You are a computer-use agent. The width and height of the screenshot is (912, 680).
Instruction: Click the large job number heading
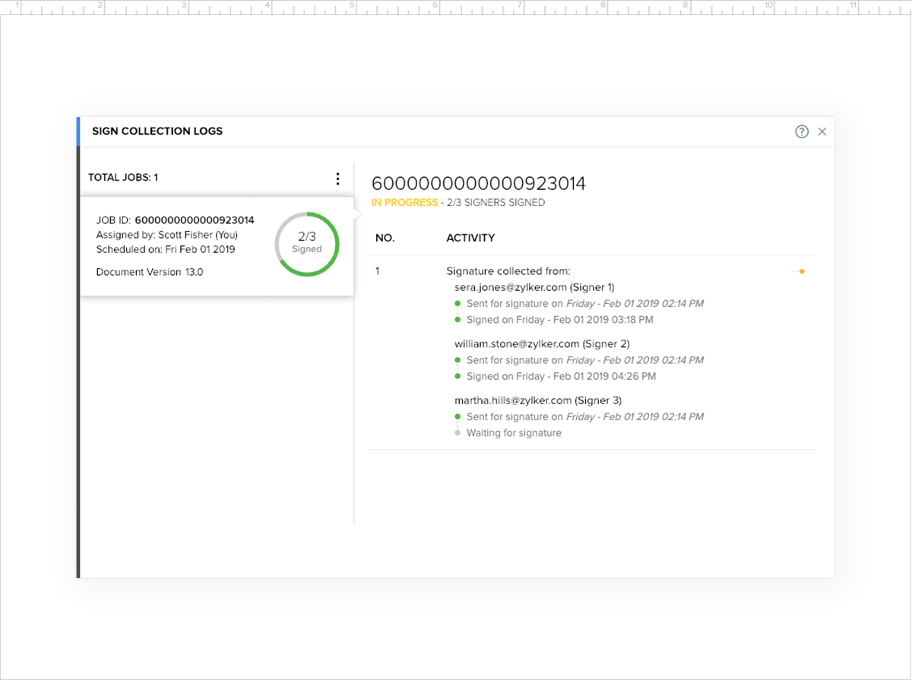478,183
